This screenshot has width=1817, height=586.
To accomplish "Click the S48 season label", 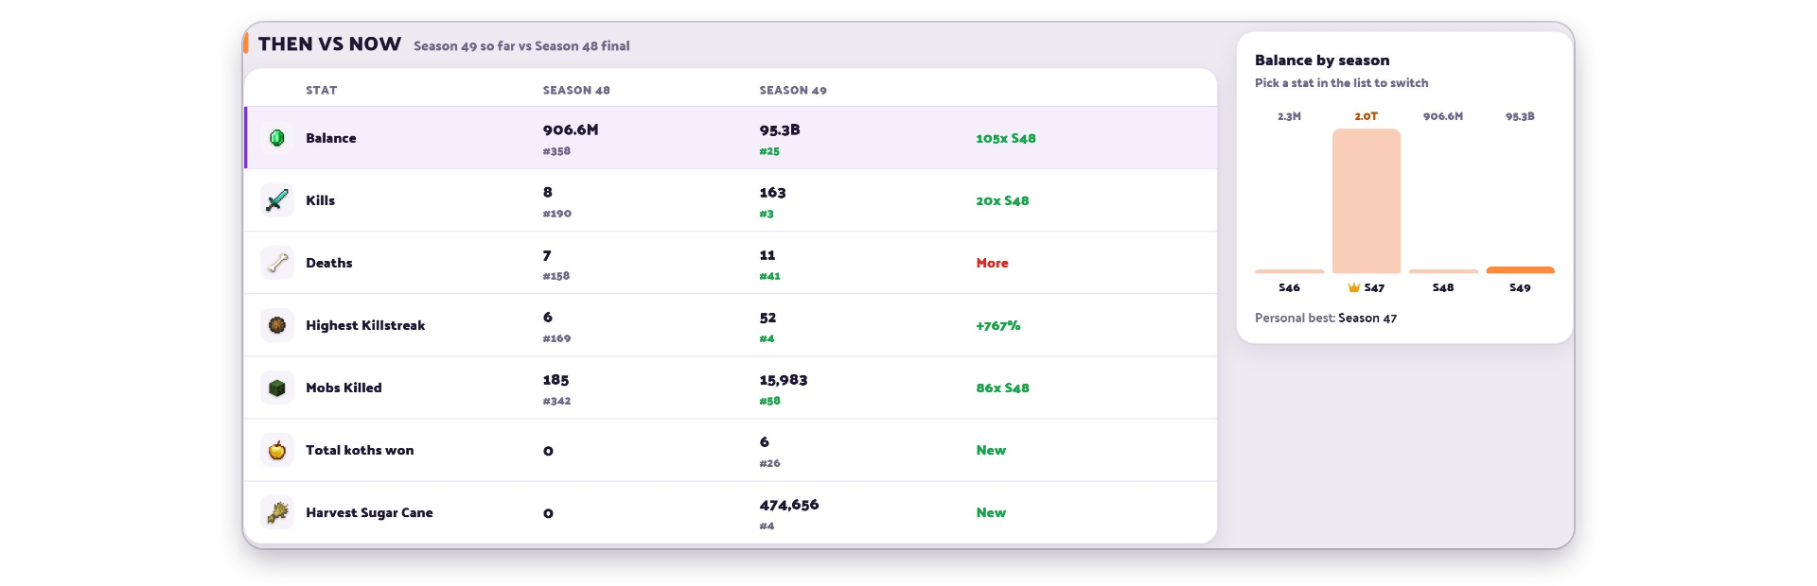I will point(1443,287).
